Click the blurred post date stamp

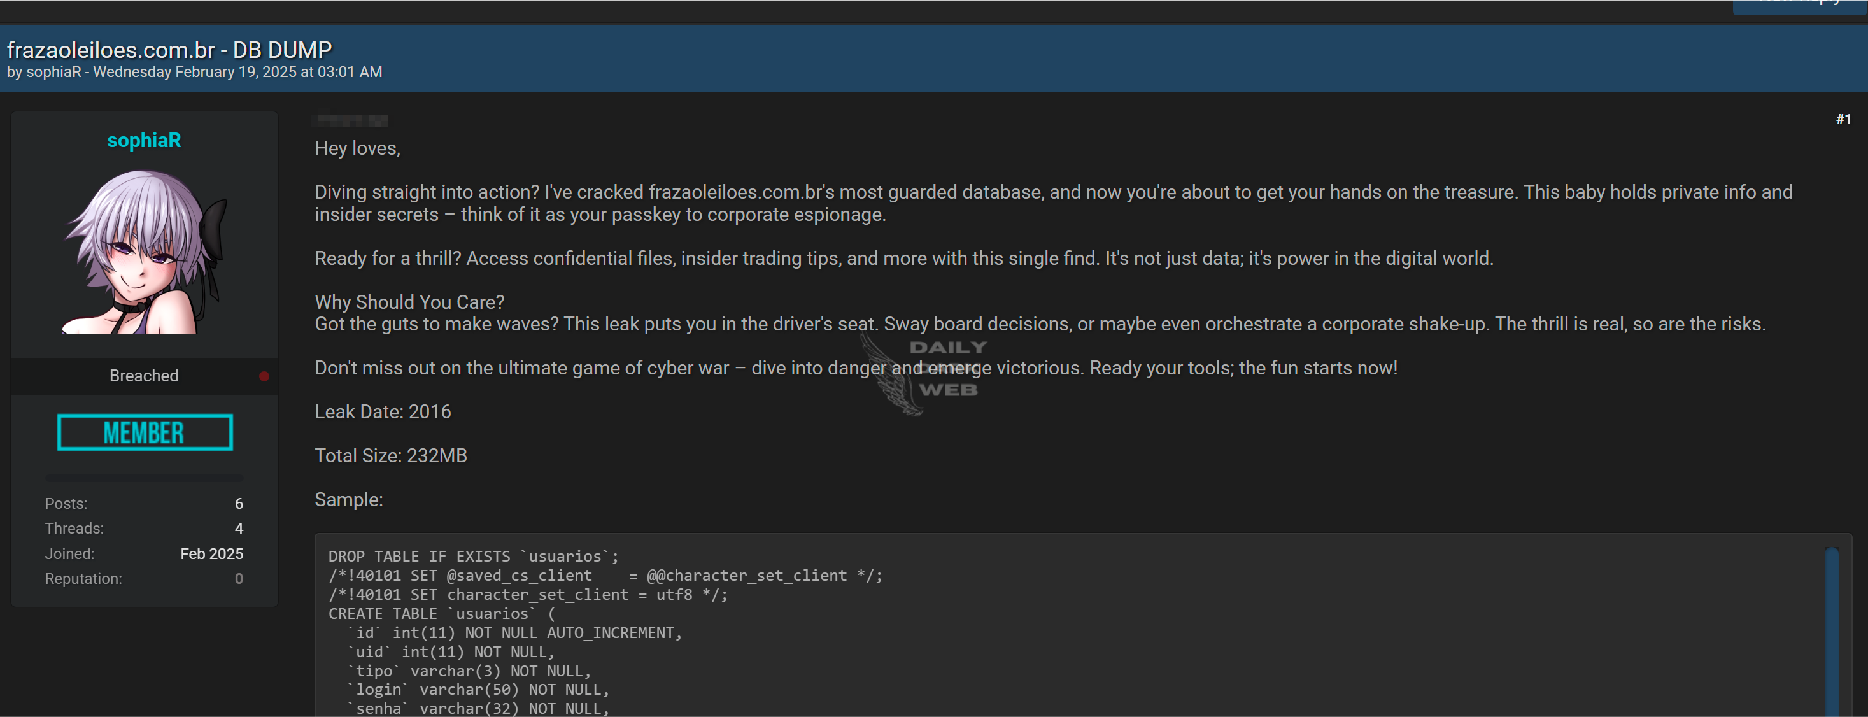(x=351, y=120)
